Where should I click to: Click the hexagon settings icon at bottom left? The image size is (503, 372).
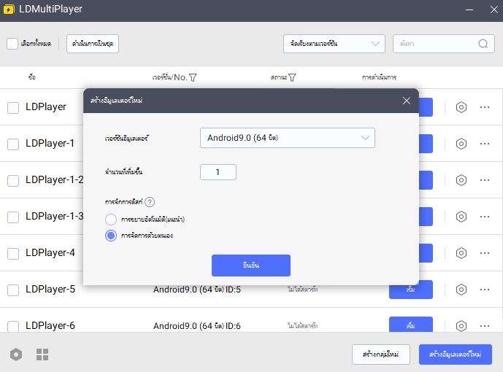(16, 354)
